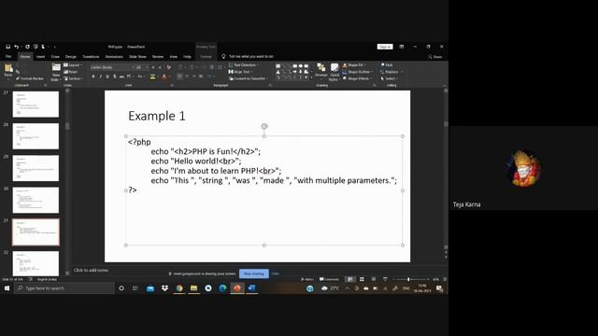Viewport: 598px width, 336px height.
Task: Toggle the Notes pane in status bar
Action: tap(307, 279)
